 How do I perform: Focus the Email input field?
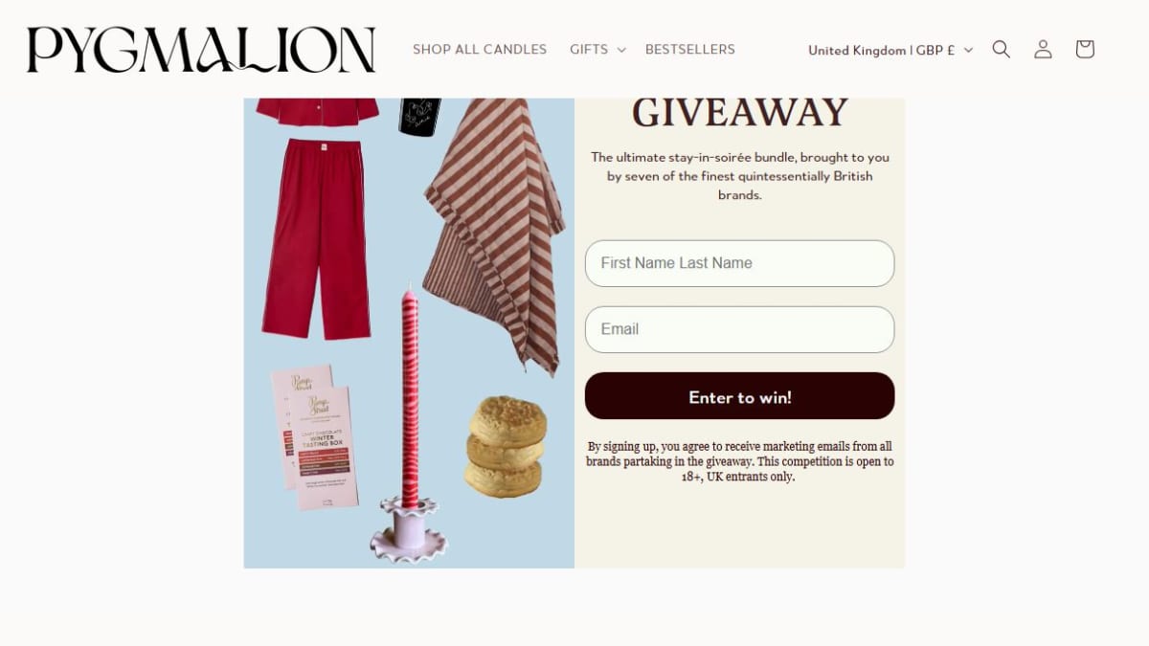740,329
